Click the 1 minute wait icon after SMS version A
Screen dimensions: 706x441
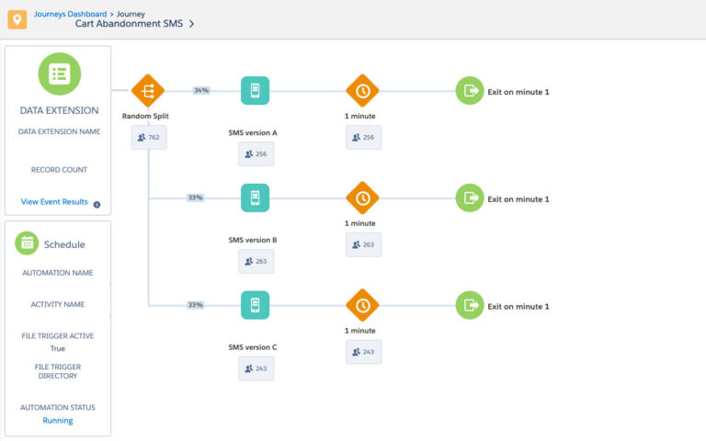point(362,91)
